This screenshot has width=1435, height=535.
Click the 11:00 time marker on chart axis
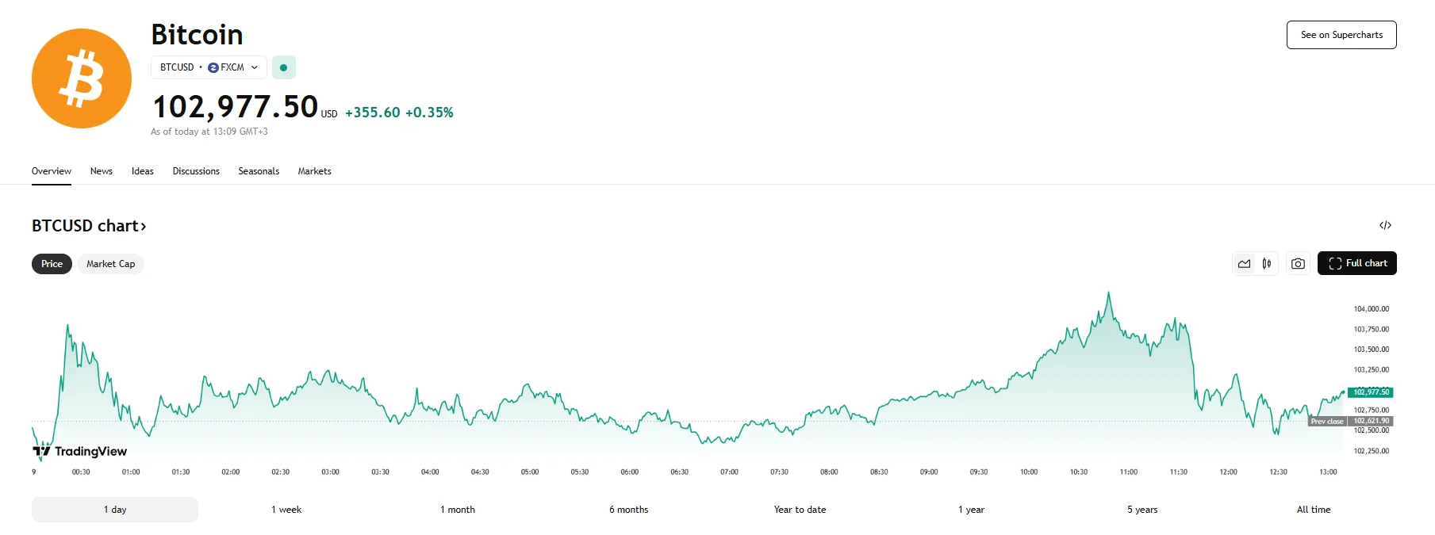pyautogui.click(x=1128, y=472)
